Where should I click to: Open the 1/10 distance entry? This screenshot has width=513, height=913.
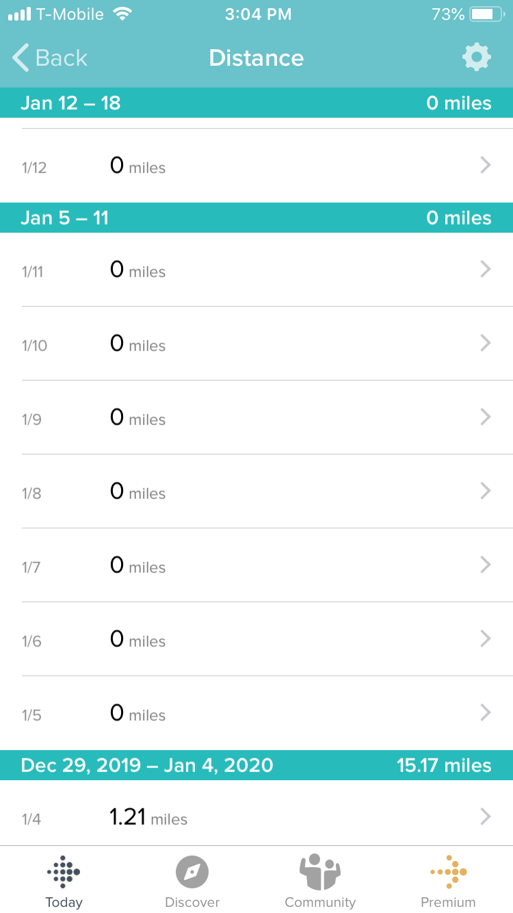[256, 344]
